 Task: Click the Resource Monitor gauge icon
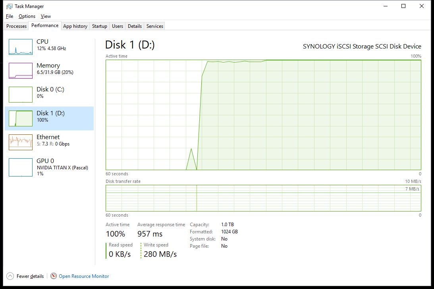pos(54,276)
